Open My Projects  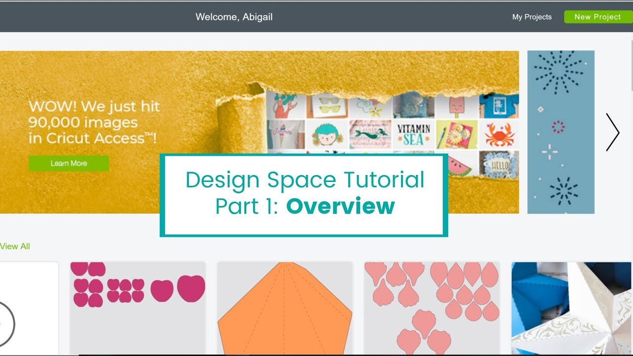[x=532, y=17]
